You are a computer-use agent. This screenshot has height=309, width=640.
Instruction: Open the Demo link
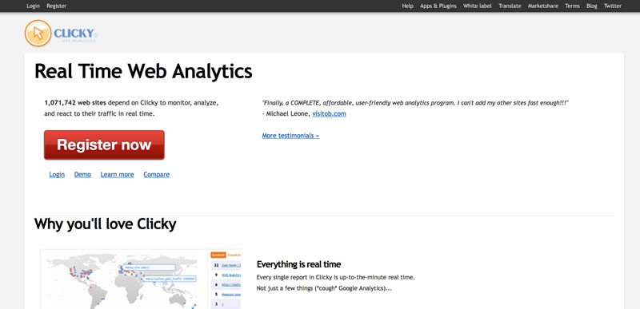[x=82, y=175]
